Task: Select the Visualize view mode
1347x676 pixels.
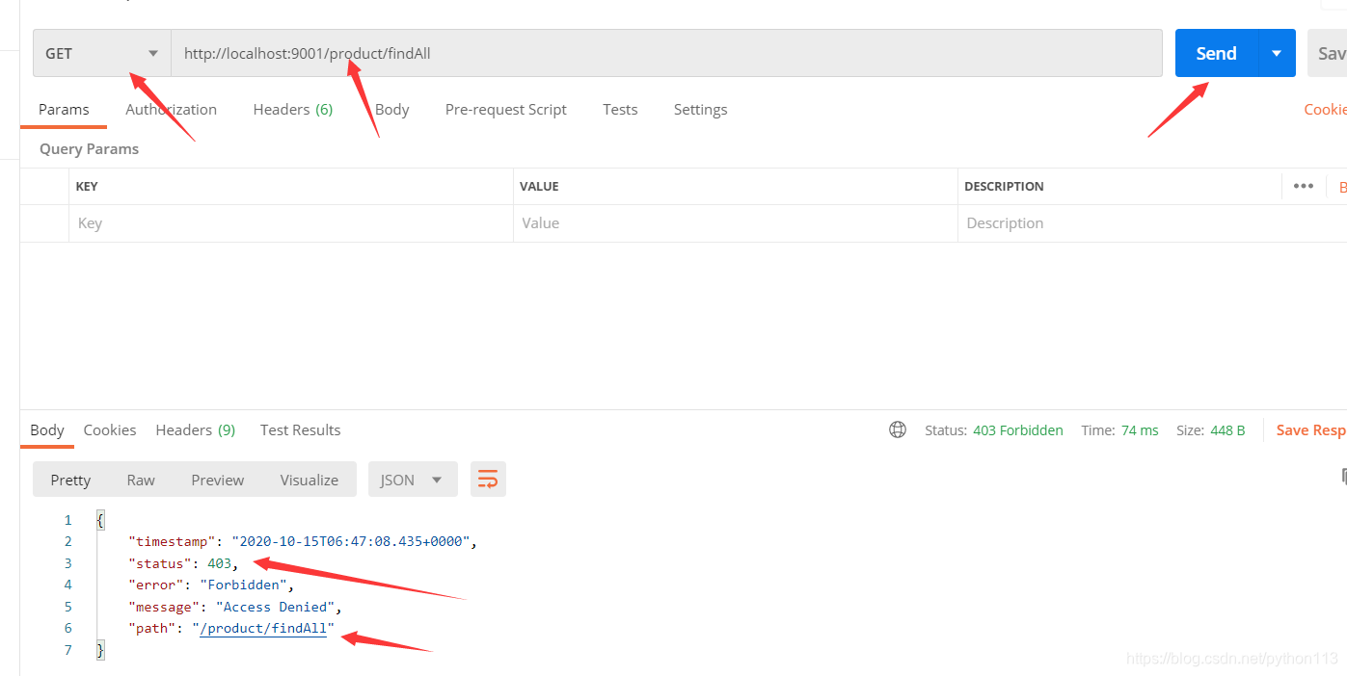Action: click(x=310, y=480)
